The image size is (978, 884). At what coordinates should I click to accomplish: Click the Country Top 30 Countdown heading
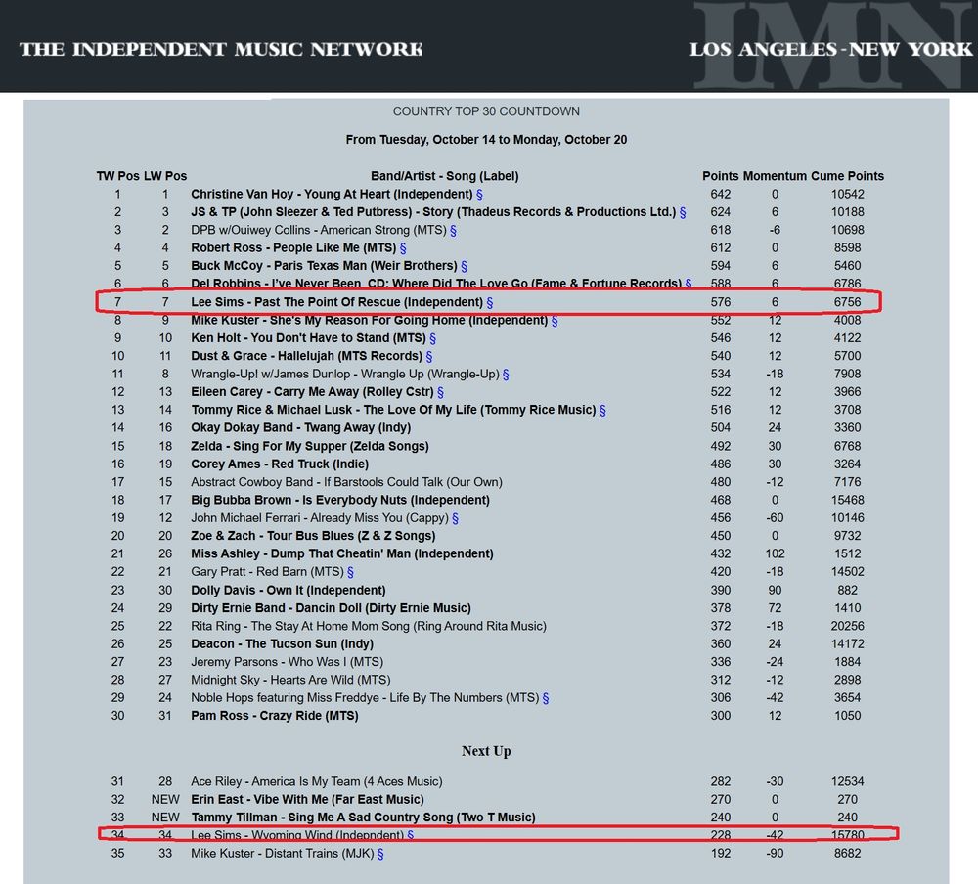point(486,111)
